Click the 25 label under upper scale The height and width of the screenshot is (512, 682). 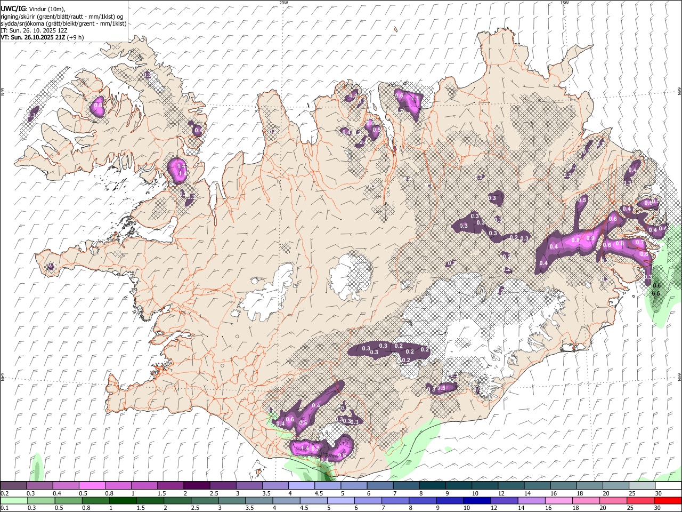click(632, 493)
